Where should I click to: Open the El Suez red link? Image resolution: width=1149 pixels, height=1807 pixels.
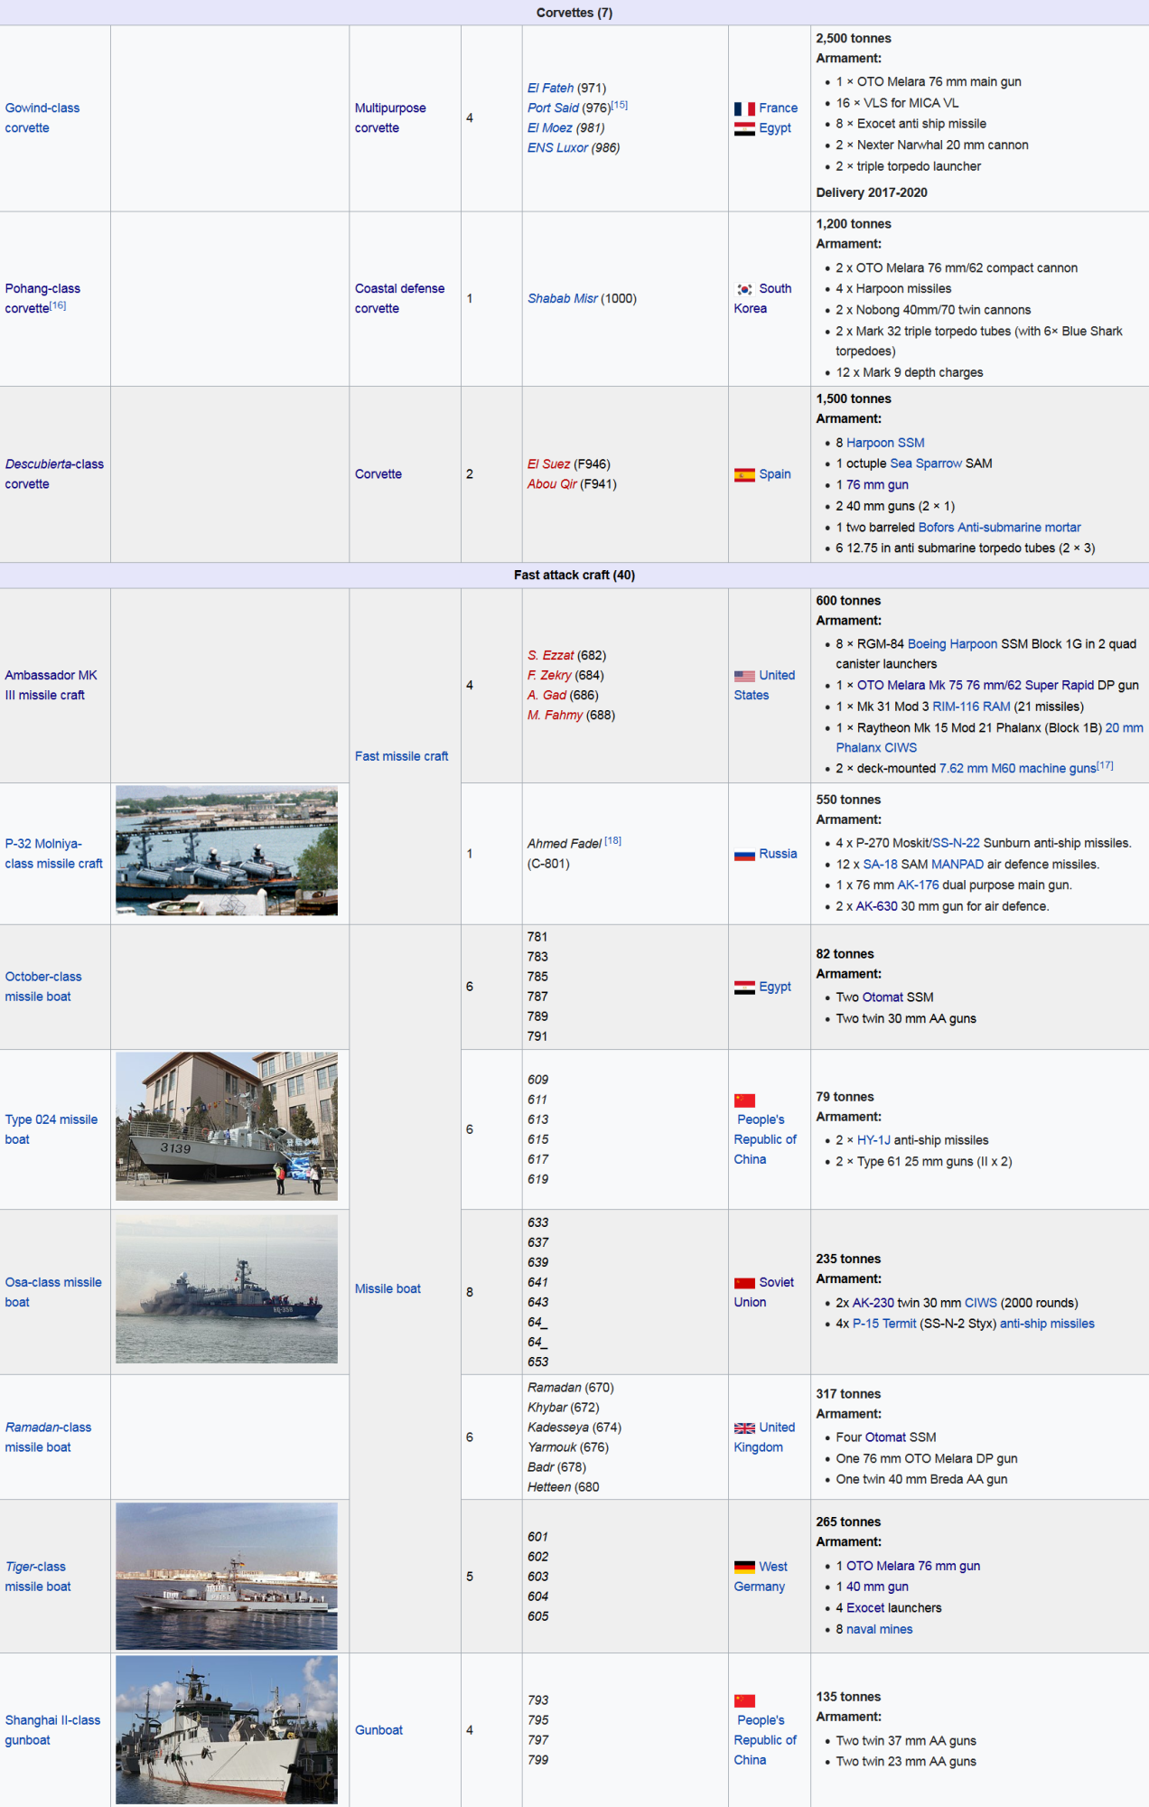click(x=548, y=464)
